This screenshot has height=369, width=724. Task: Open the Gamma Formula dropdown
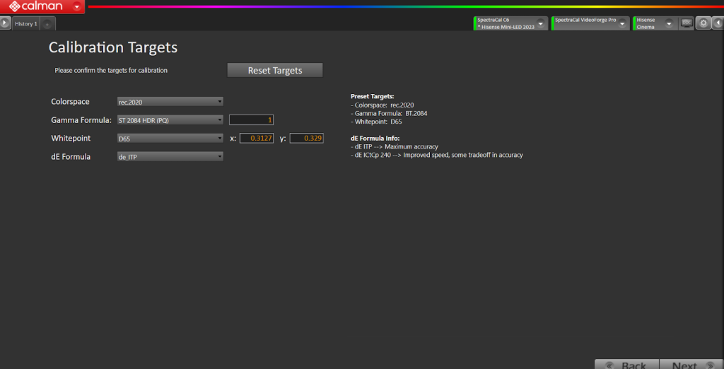coord(170,119)
